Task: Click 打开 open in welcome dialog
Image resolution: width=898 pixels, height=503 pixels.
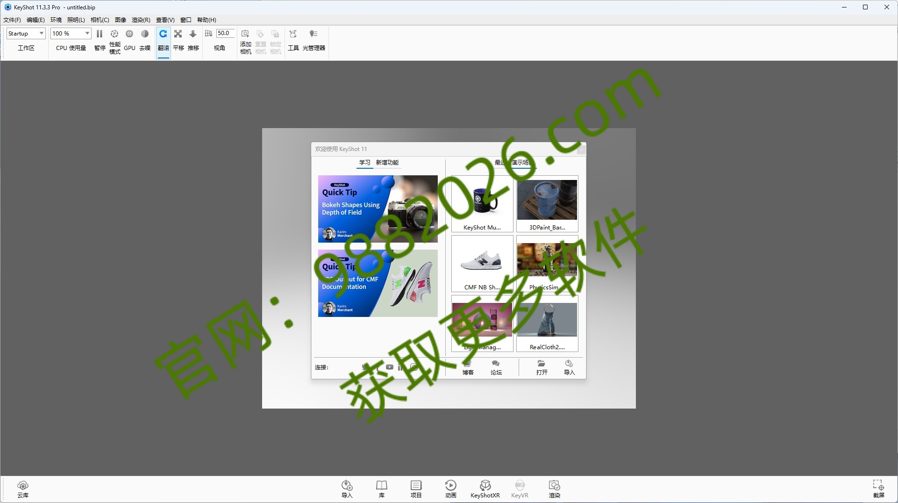Action: 542,368
